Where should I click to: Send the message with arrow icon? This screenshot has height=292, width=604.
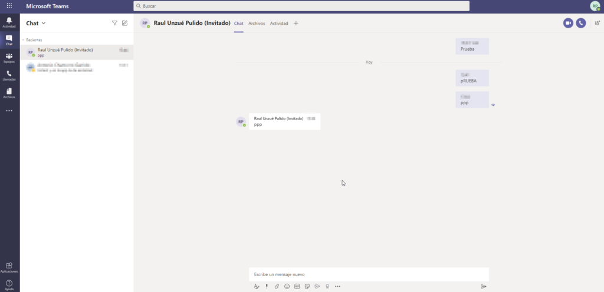pos(484,286)
